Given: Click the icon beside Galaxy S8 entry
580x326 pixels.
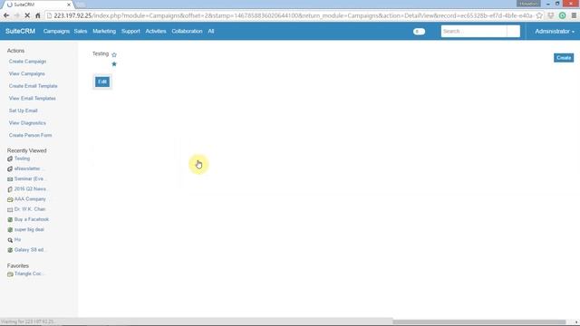Looking at the screenshot, I should point(10,250).
